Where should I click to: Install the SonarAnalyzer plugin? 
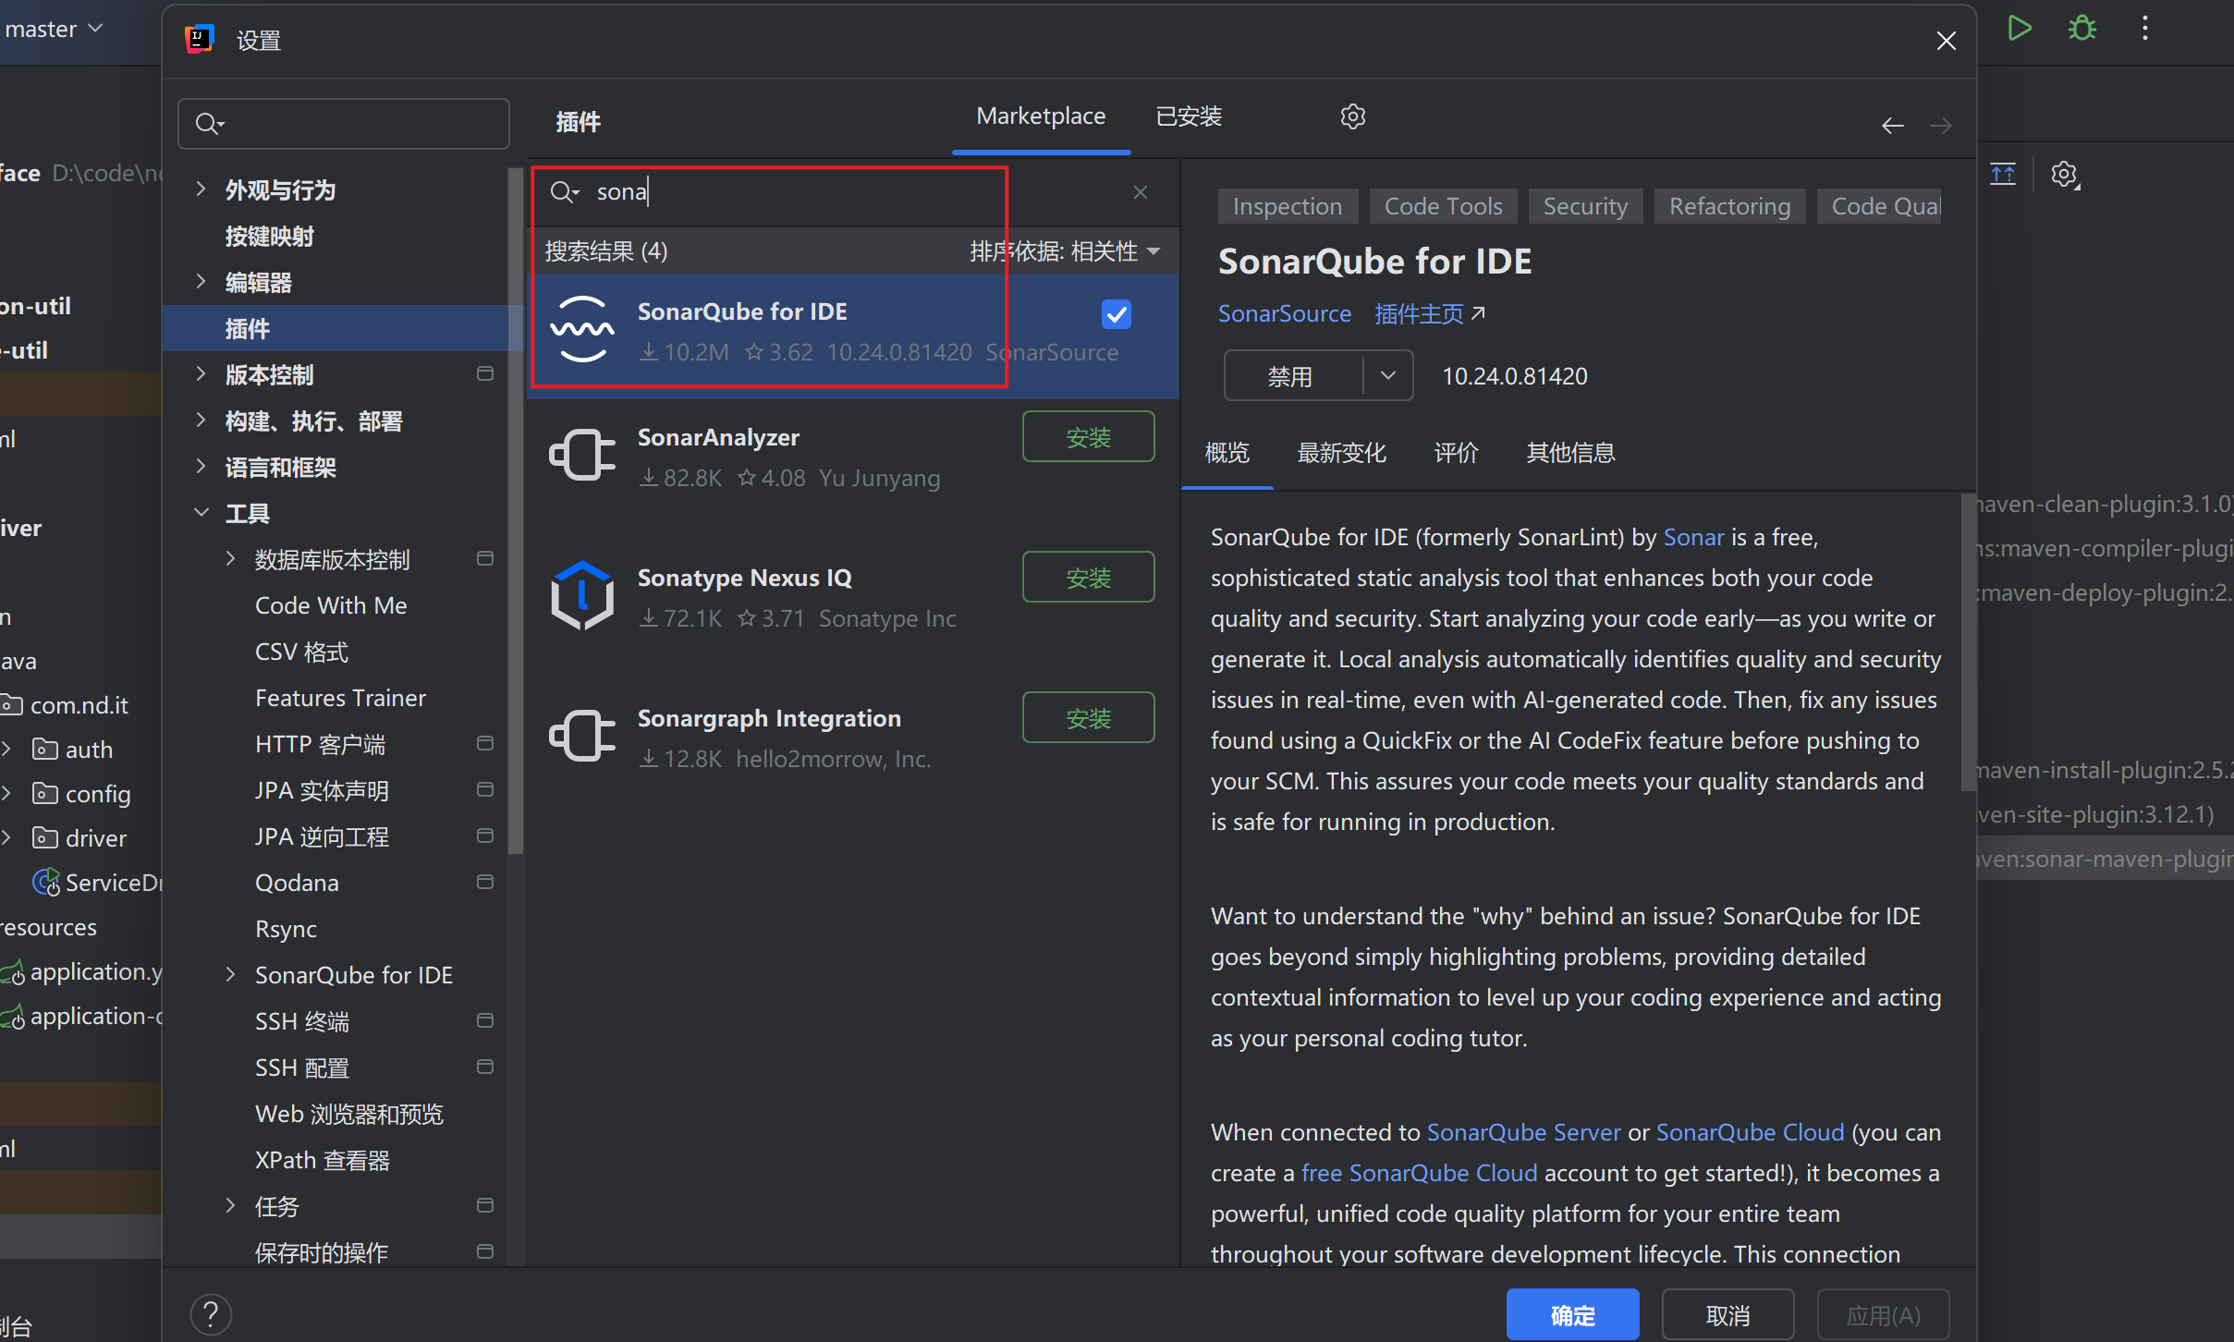click(1088, 436)
